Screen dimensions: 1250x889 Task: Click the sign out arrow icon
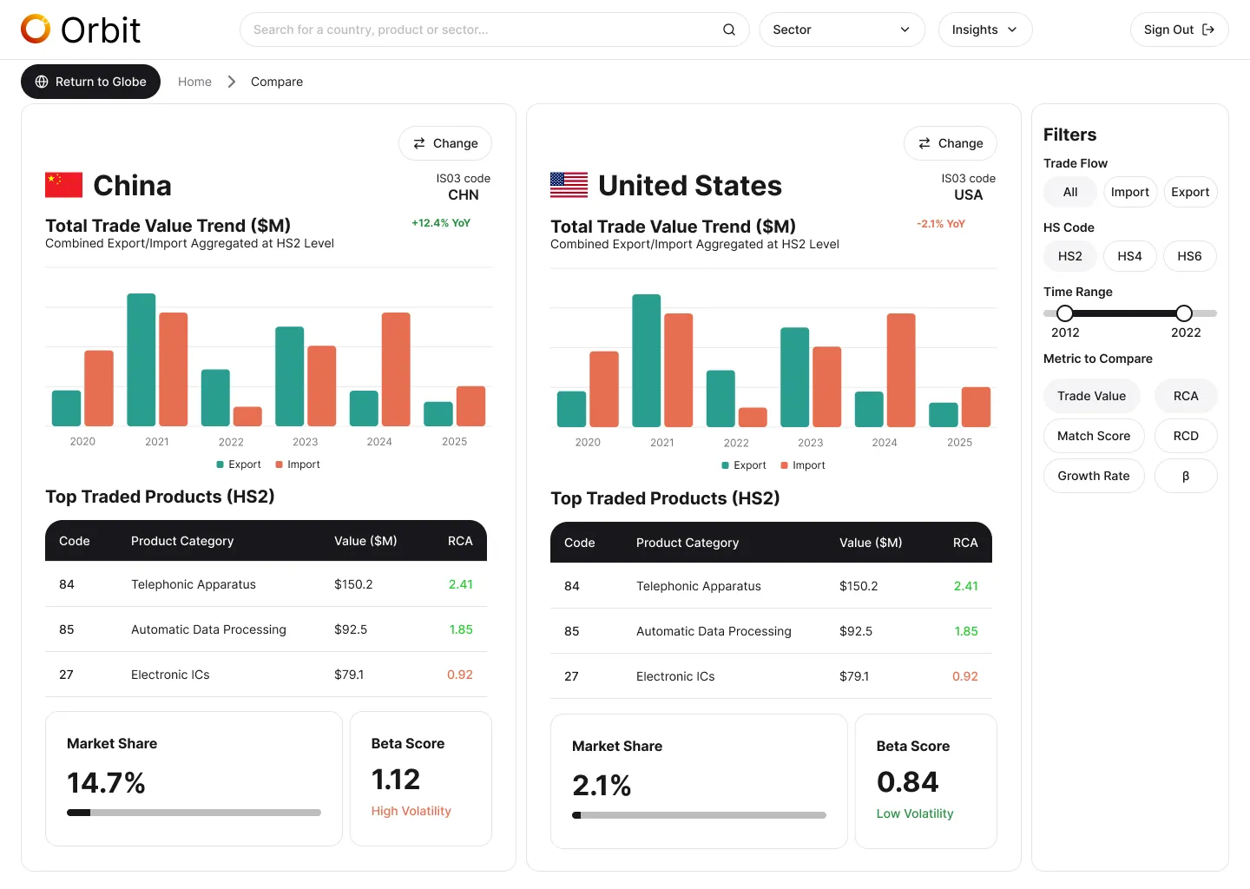click(1208, 30)
